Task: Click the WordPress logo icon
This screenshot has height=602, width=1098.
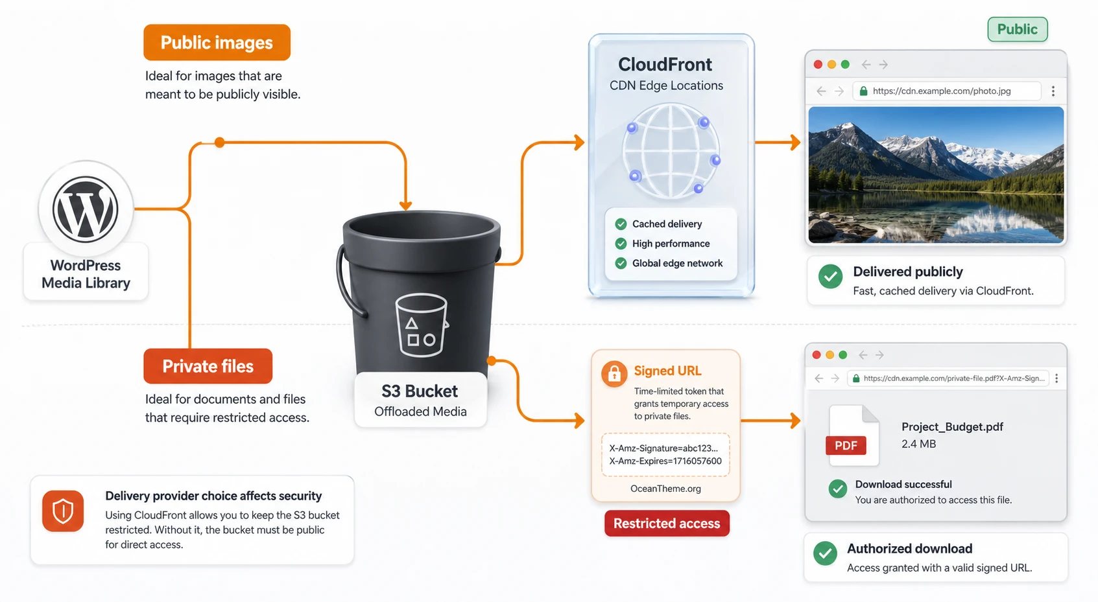Action: 86,209
